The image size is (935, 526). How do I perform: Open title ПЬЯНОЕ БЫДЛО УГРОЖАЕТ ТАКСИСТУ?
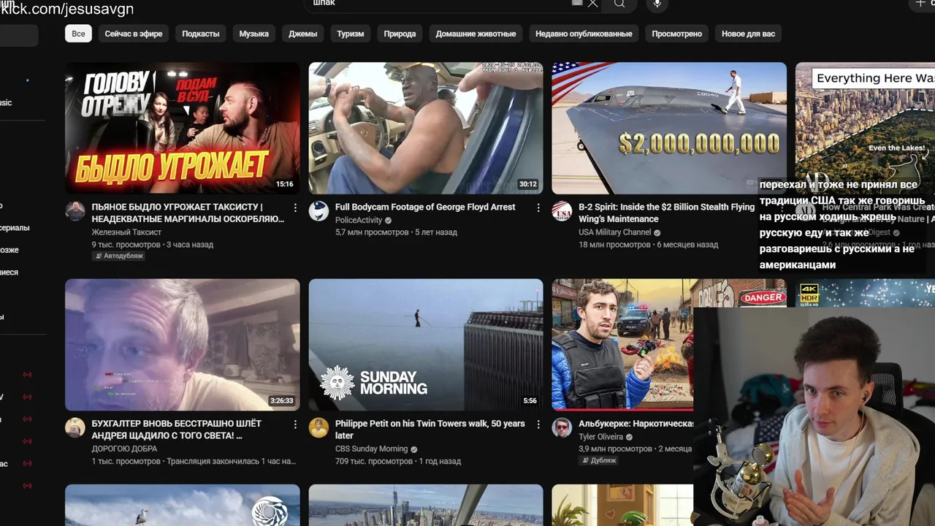188,213
